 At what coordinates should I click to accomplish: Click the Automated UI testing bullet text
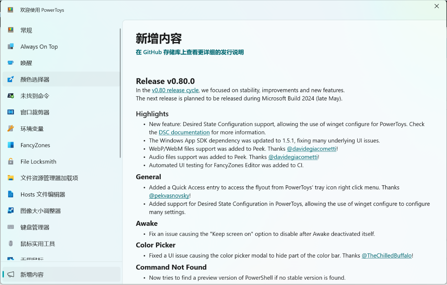click(x=226, y=165)
